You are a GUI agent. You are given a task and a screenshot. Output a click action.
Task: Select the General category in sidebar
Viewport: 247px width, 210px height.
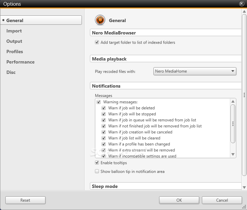41,20
